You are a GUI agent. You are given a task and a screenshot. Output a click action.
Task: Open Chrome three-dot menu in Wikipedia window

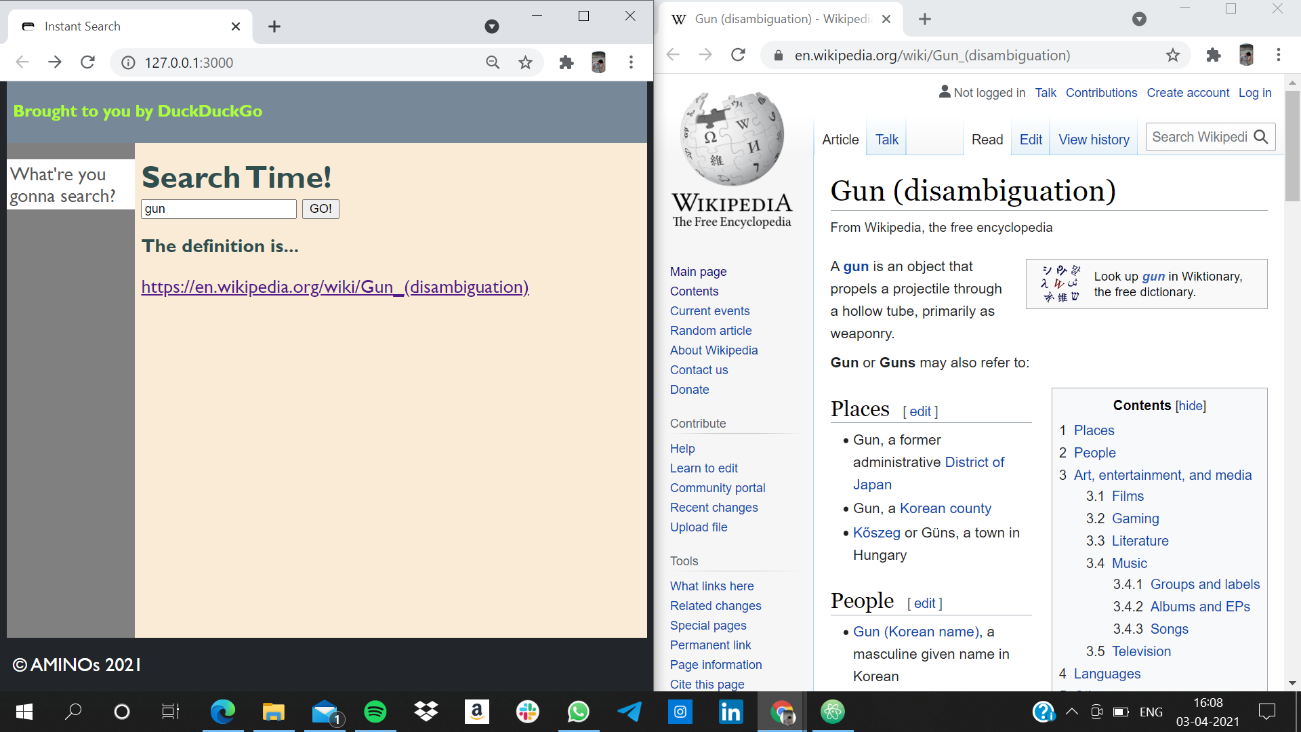(1279, 55)
